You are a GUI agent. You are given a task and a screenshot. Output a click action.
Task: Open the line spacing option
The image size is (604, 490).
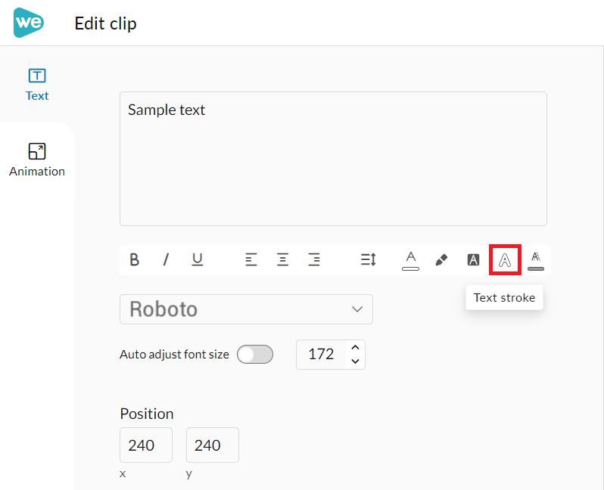pyautogui.click(x=368, y=259)
